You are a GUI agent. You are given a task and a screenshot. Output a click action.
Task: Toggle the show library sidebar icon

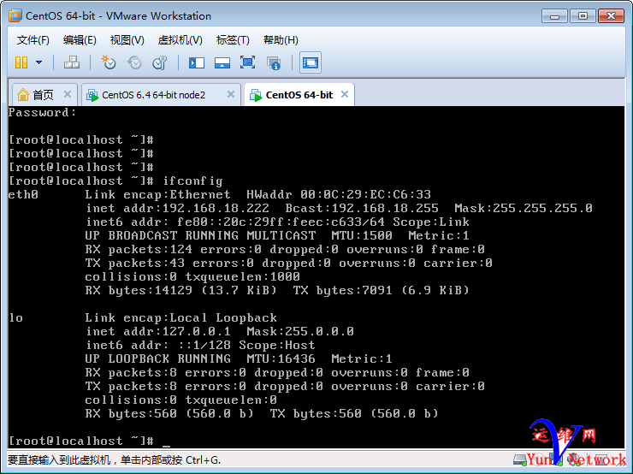pos(197,62)
